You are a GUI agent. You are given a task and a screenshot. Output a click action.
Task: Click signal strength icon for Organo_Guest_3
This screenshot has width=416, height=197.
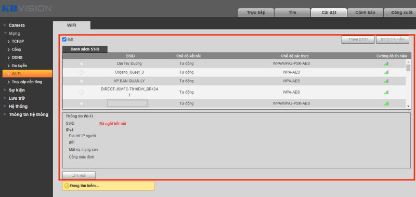pos(386,72)
